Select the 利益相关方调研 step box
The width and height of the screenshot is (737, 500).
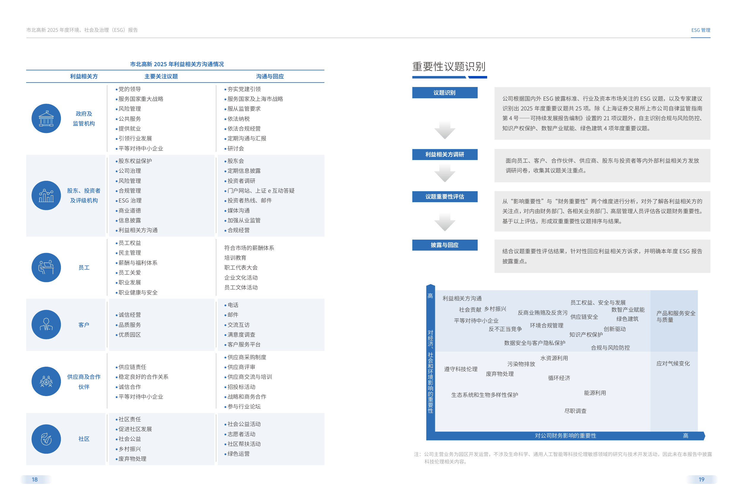click(445, 154)
